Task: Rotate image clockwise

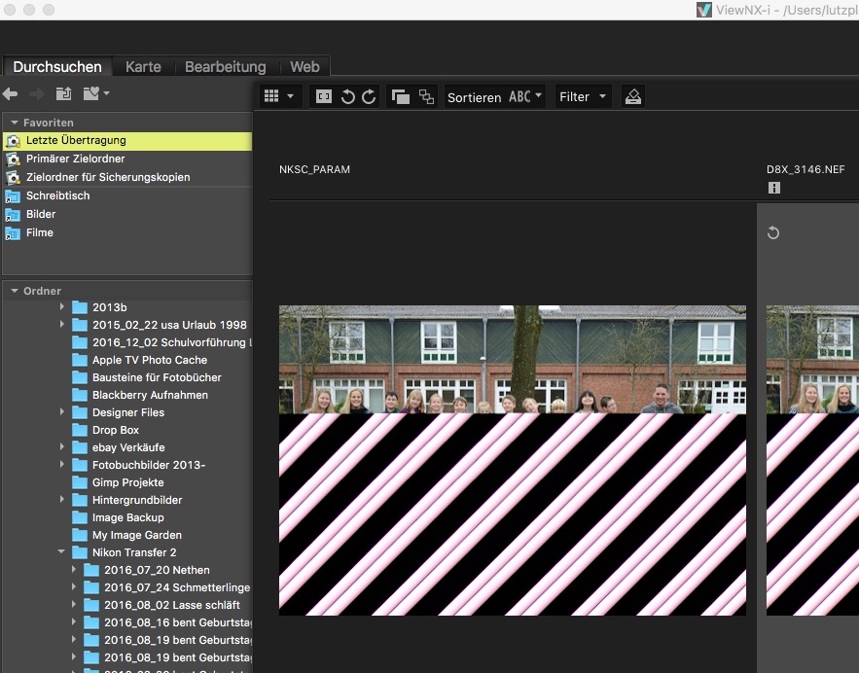Action: point(369,97)
